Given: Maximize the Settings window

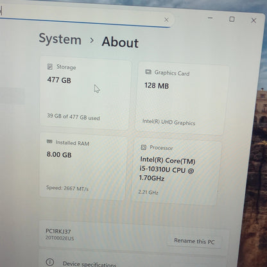Looking at the screenshot, I should 232,19.
